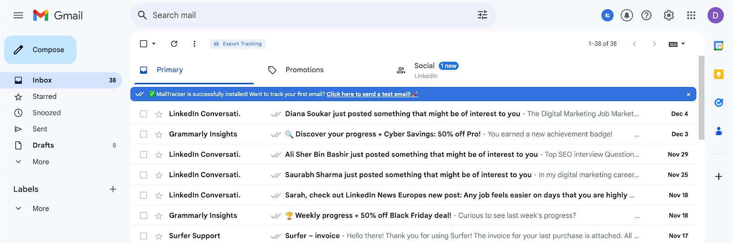The height and width of the screenshot is (243, 733).
Task: Open Google Tasks side panel icon
Action: pyautogui.click(x=719, y=103)
